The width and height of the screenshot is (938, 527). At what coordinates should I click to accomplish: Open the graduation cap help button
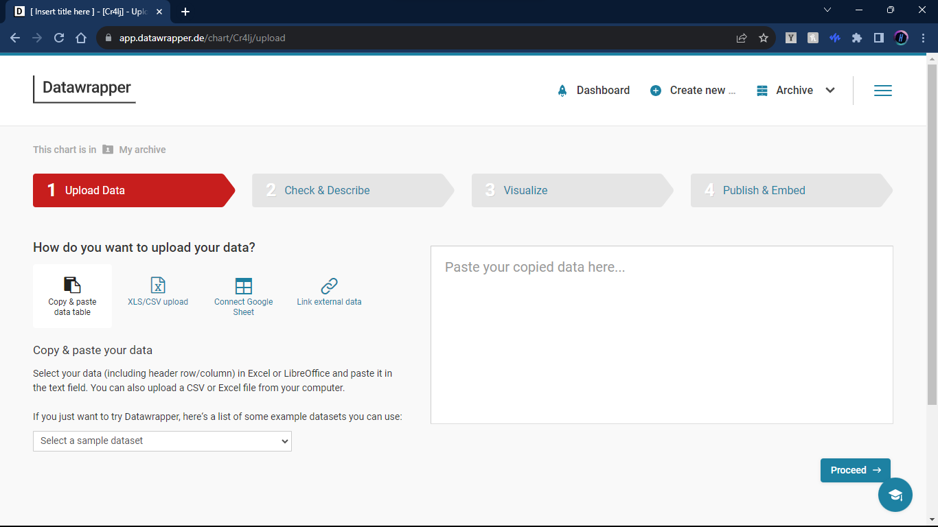pos(895,495)
